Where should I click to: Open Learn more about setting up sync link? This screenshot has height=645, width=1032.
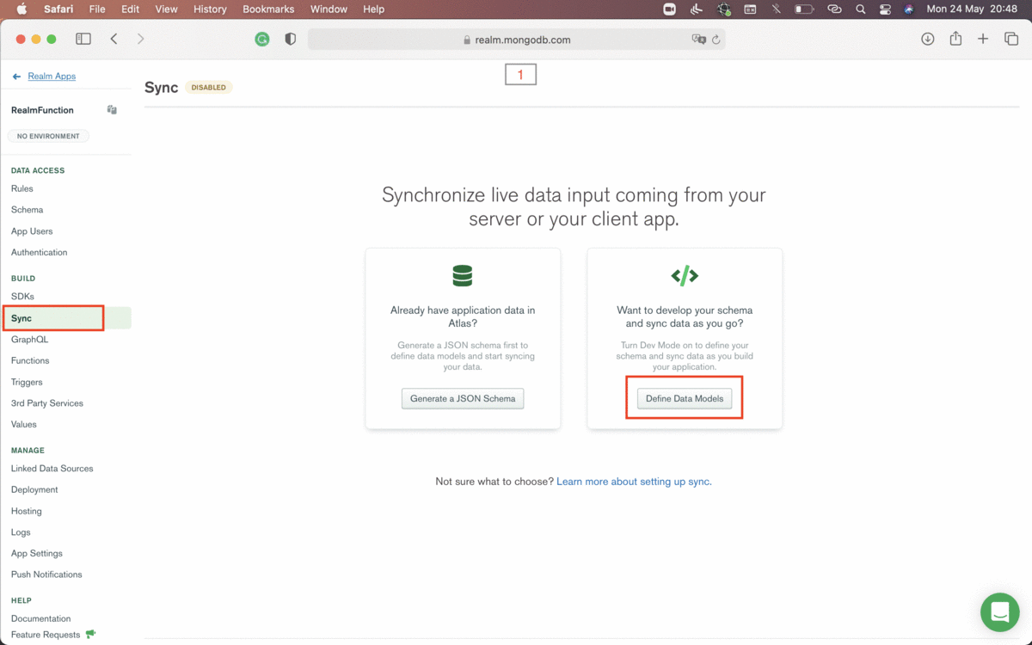tap(634, 482)
